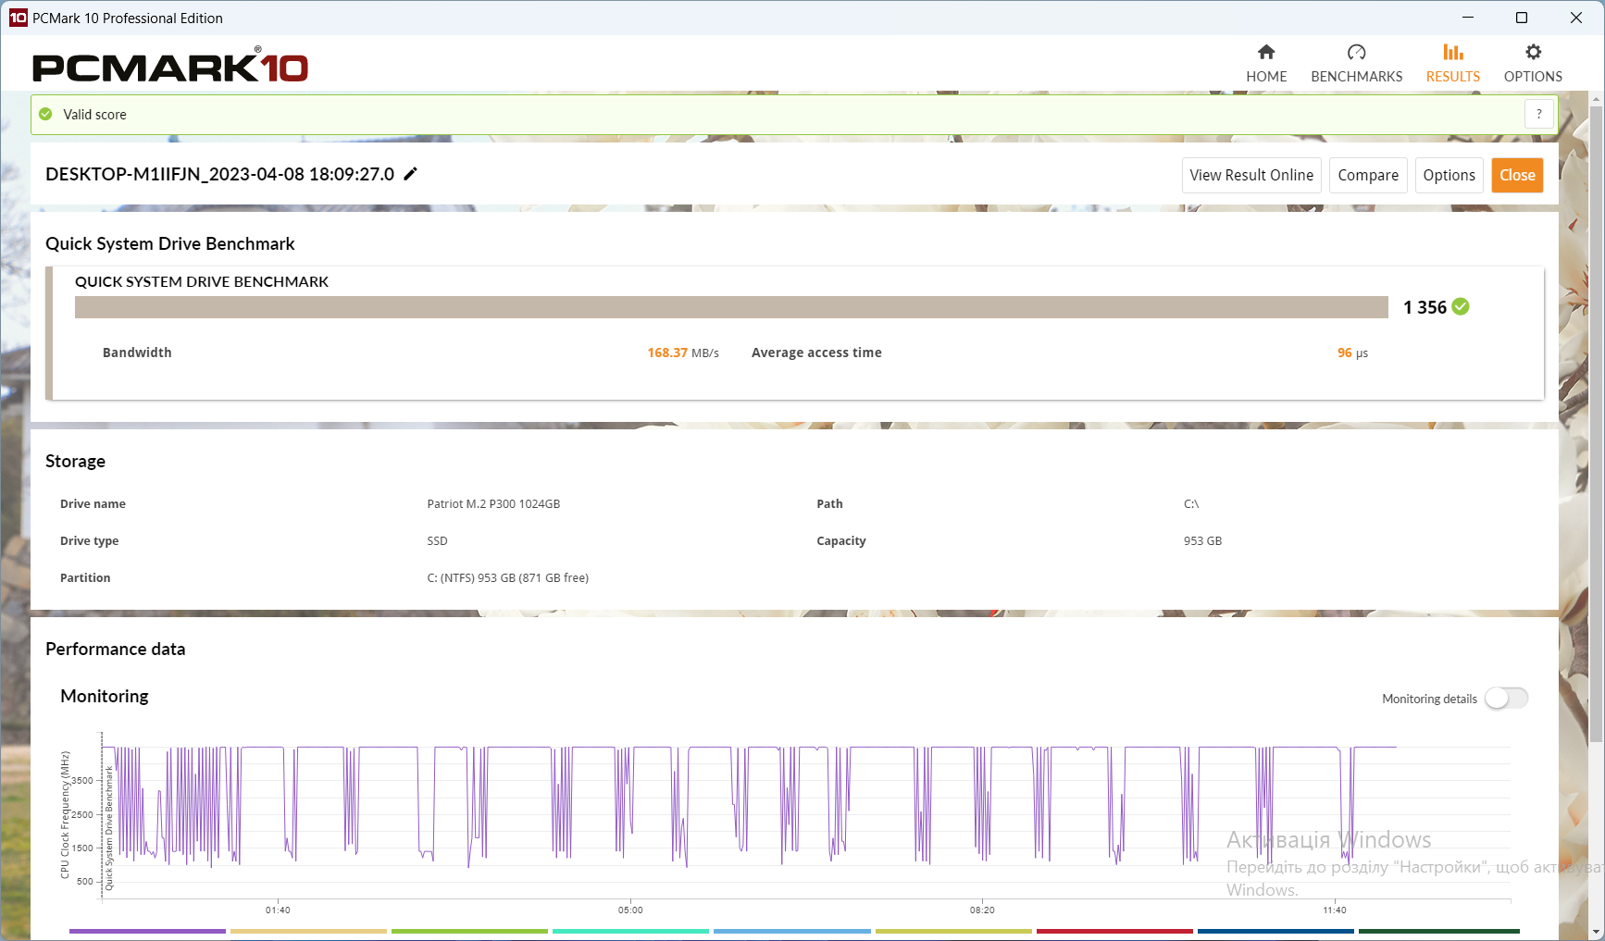Click the light green legend bar under chart
Viewport: 1605px width, 941px height.
click(x=469, y=931)
